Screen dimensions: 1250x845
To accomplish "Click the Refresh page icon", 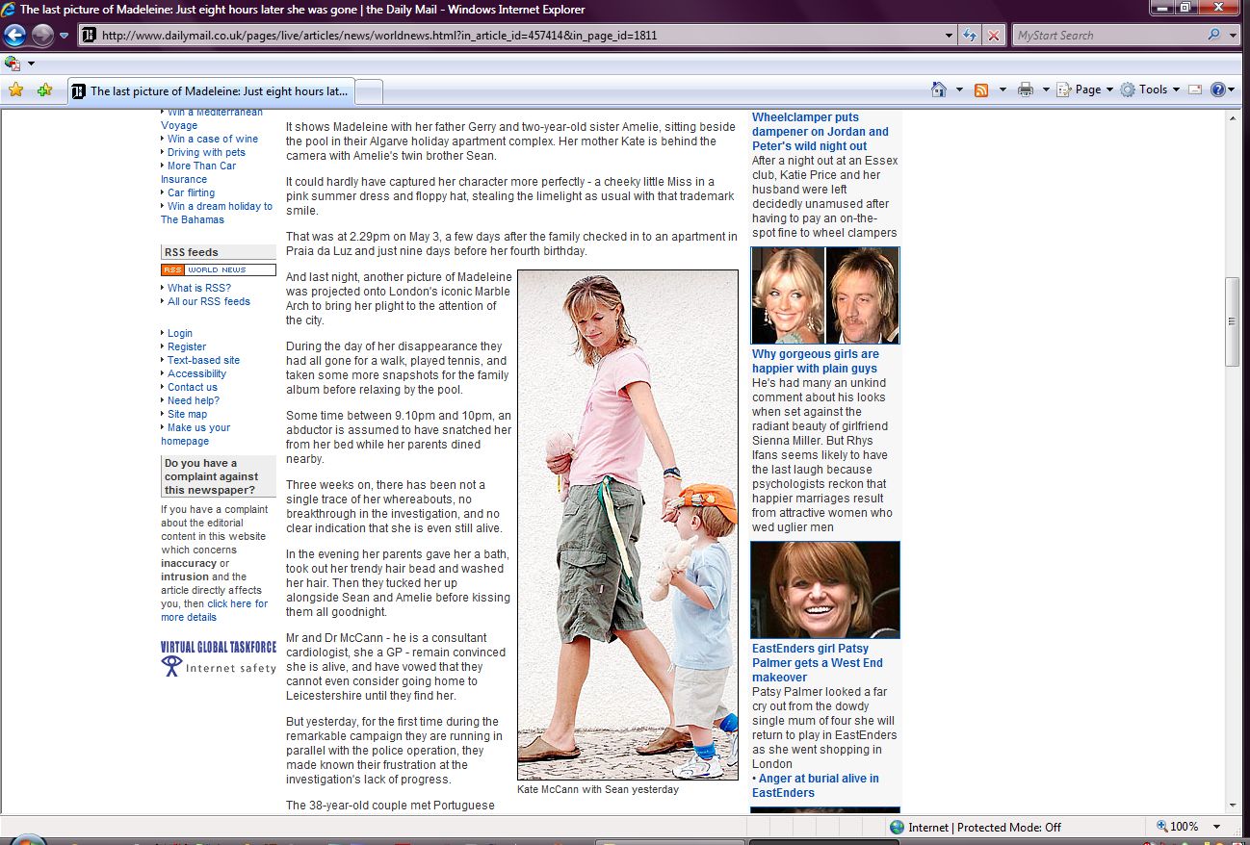I will tap(971, 36).
